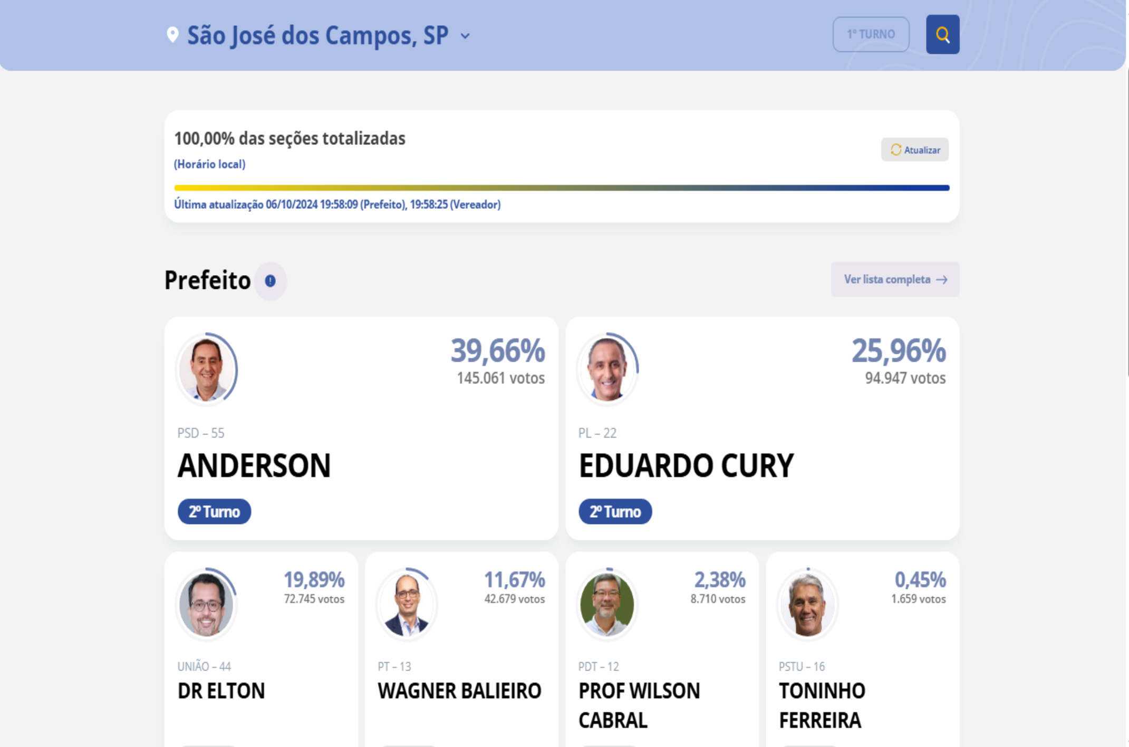Click Anderson's 2º Turno badge
The image size is (1129, 747).
point(214,511)
